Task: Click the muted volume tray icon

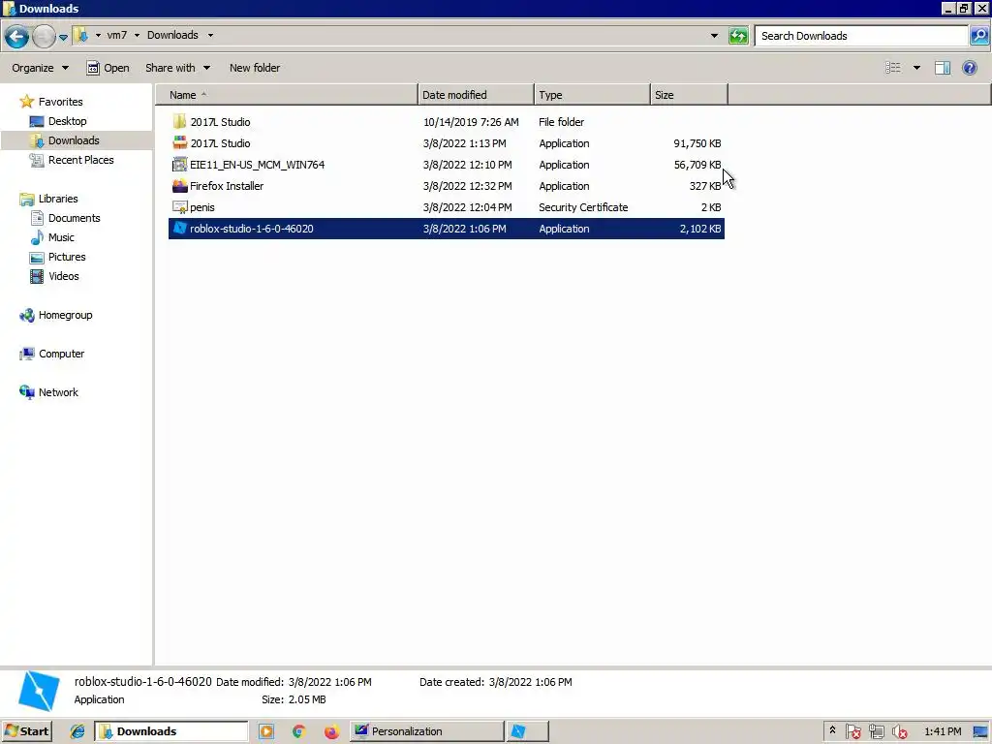Action: (x=900, y=731)
